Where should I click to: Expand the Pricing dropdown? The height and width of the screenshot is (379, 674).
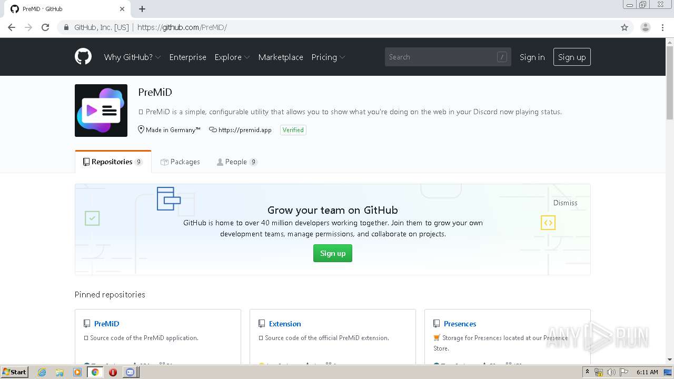coord(328,57)
